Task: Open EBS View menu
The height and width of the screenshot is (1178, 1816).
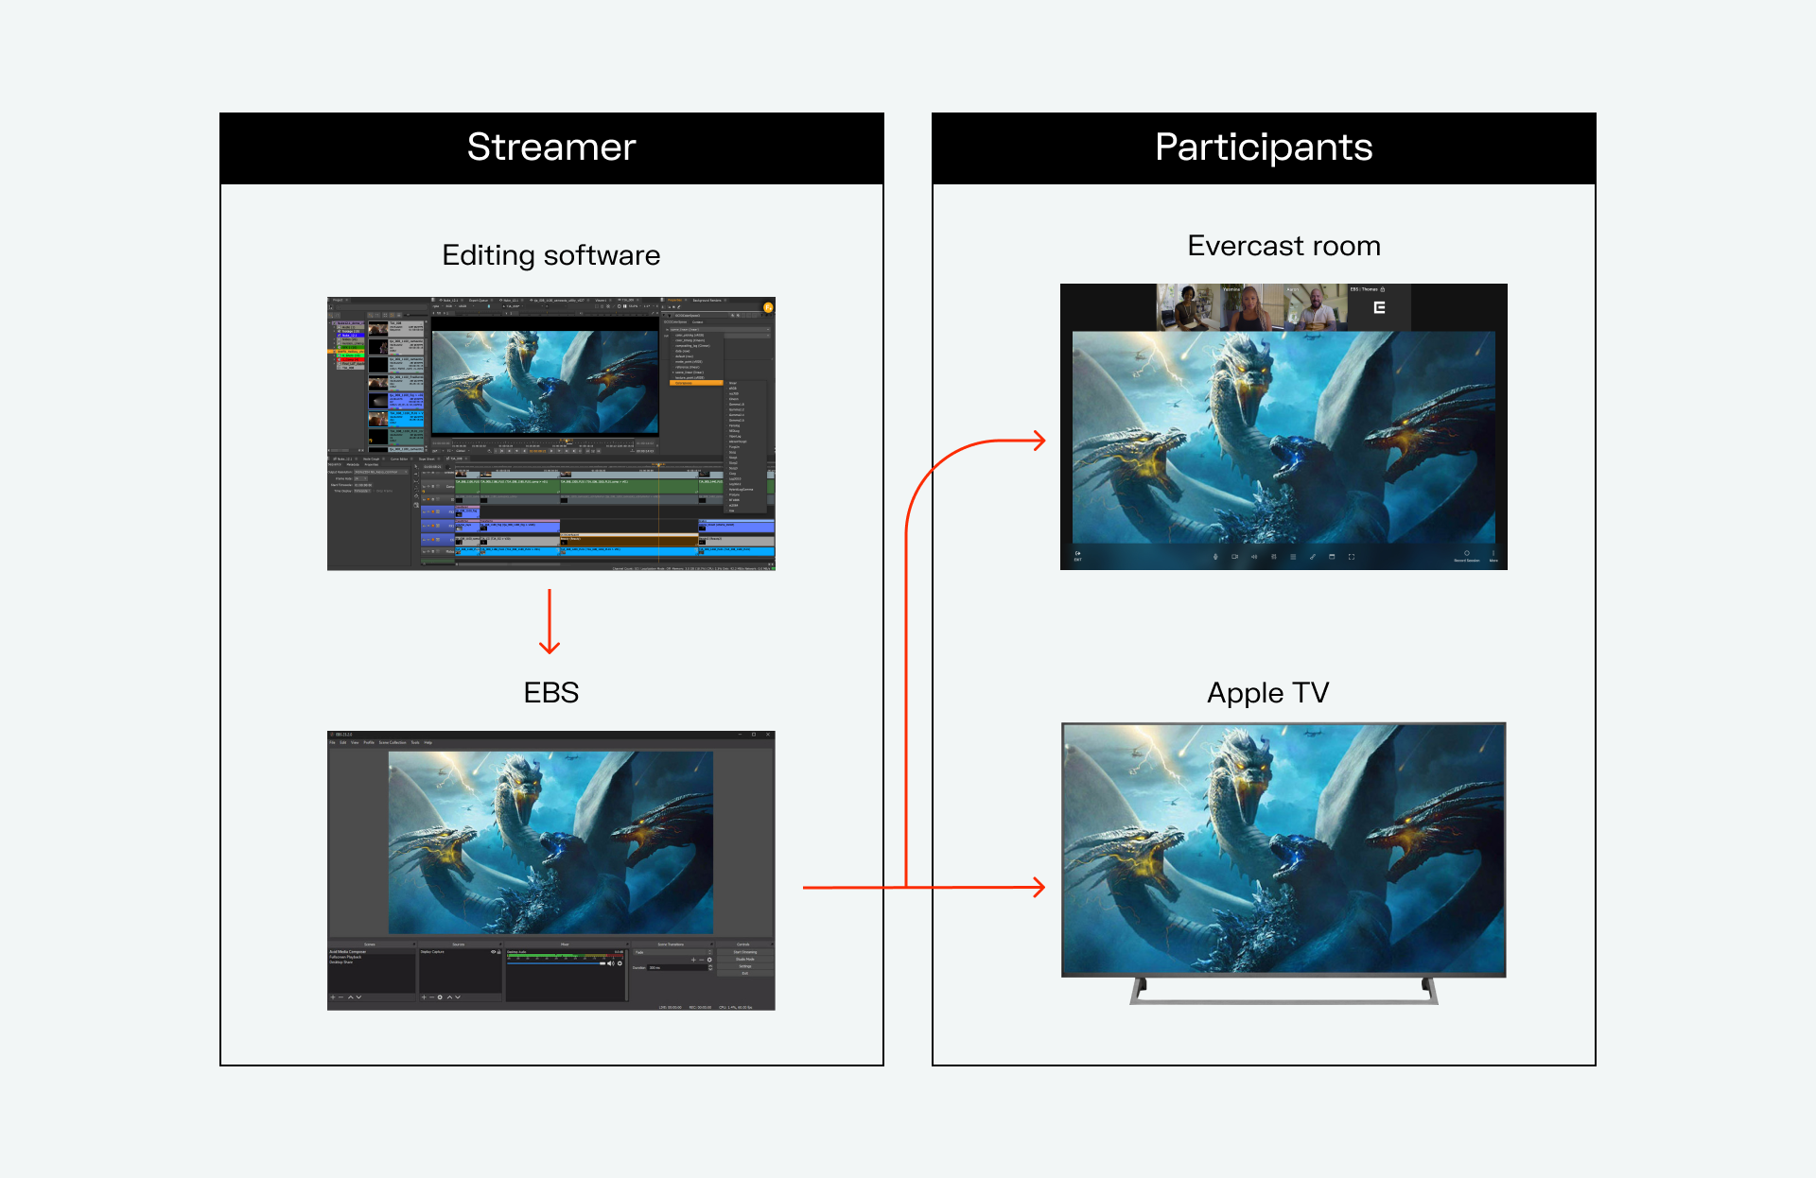Action: pyautogui.click(x=355, y=742)
